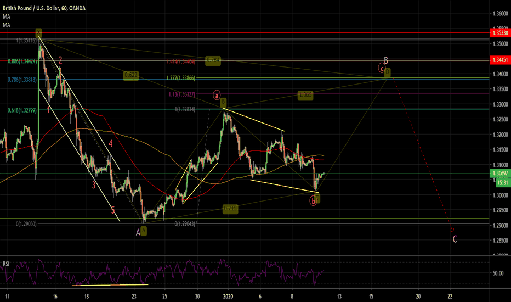Select the 1.272(1.33866) extension label
Screen dimensions: 511x302
pyautogui.click(x=181, y=78)
